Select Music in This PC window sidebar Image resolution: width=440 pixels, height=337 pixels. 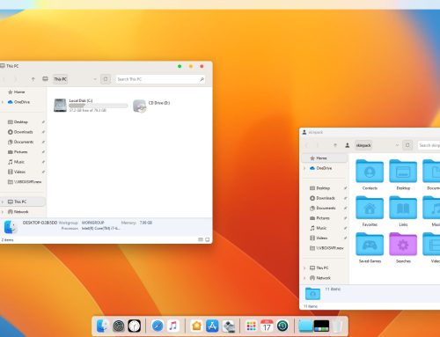coord(16,162)
